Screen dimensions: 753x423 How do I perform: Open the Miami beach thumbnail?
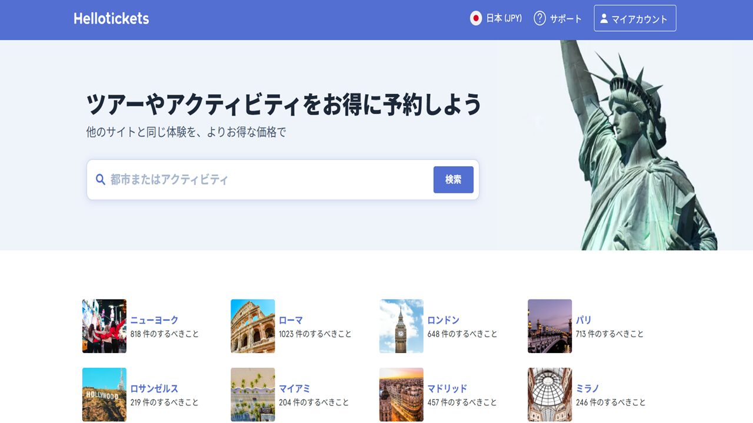[252, 395]
